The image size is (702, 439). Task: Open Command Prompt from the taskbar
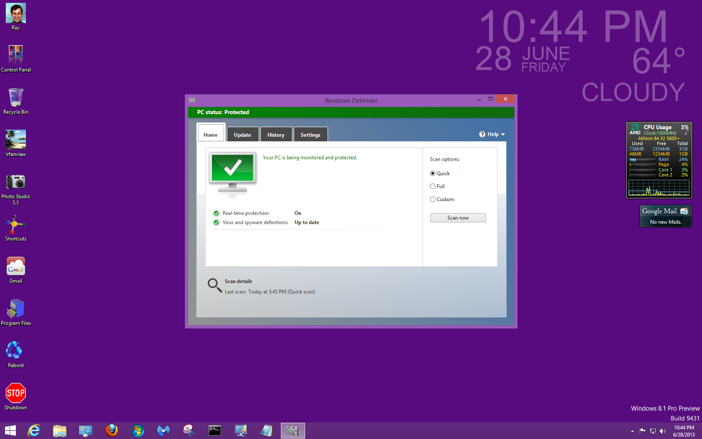tap(215, 431)
